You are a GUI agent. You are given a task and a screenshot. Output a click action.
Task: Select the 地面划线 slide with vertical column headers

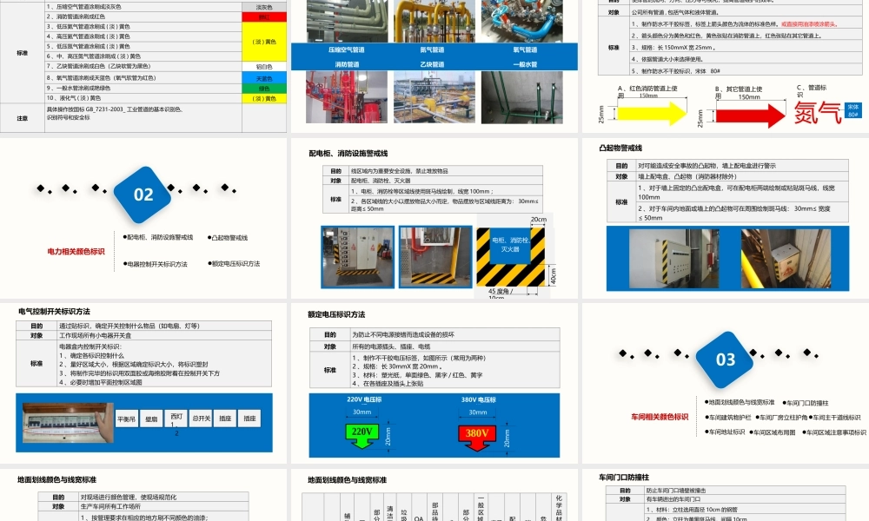click(434, 494)
